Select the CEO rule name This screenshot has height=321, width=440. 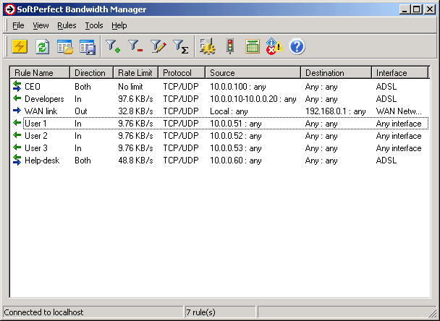pos(33,87)
